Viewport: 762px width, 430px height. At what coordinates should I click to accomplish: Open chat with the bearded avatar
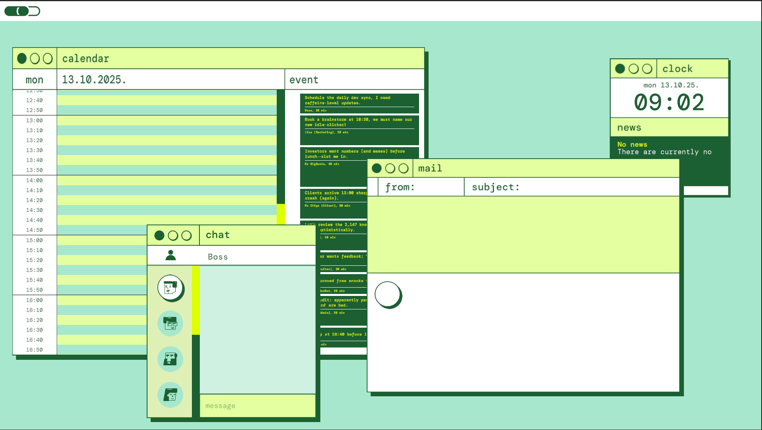pos(170,359)
